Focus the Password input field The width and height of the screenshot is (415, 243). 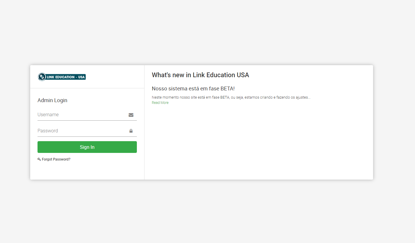82,131
